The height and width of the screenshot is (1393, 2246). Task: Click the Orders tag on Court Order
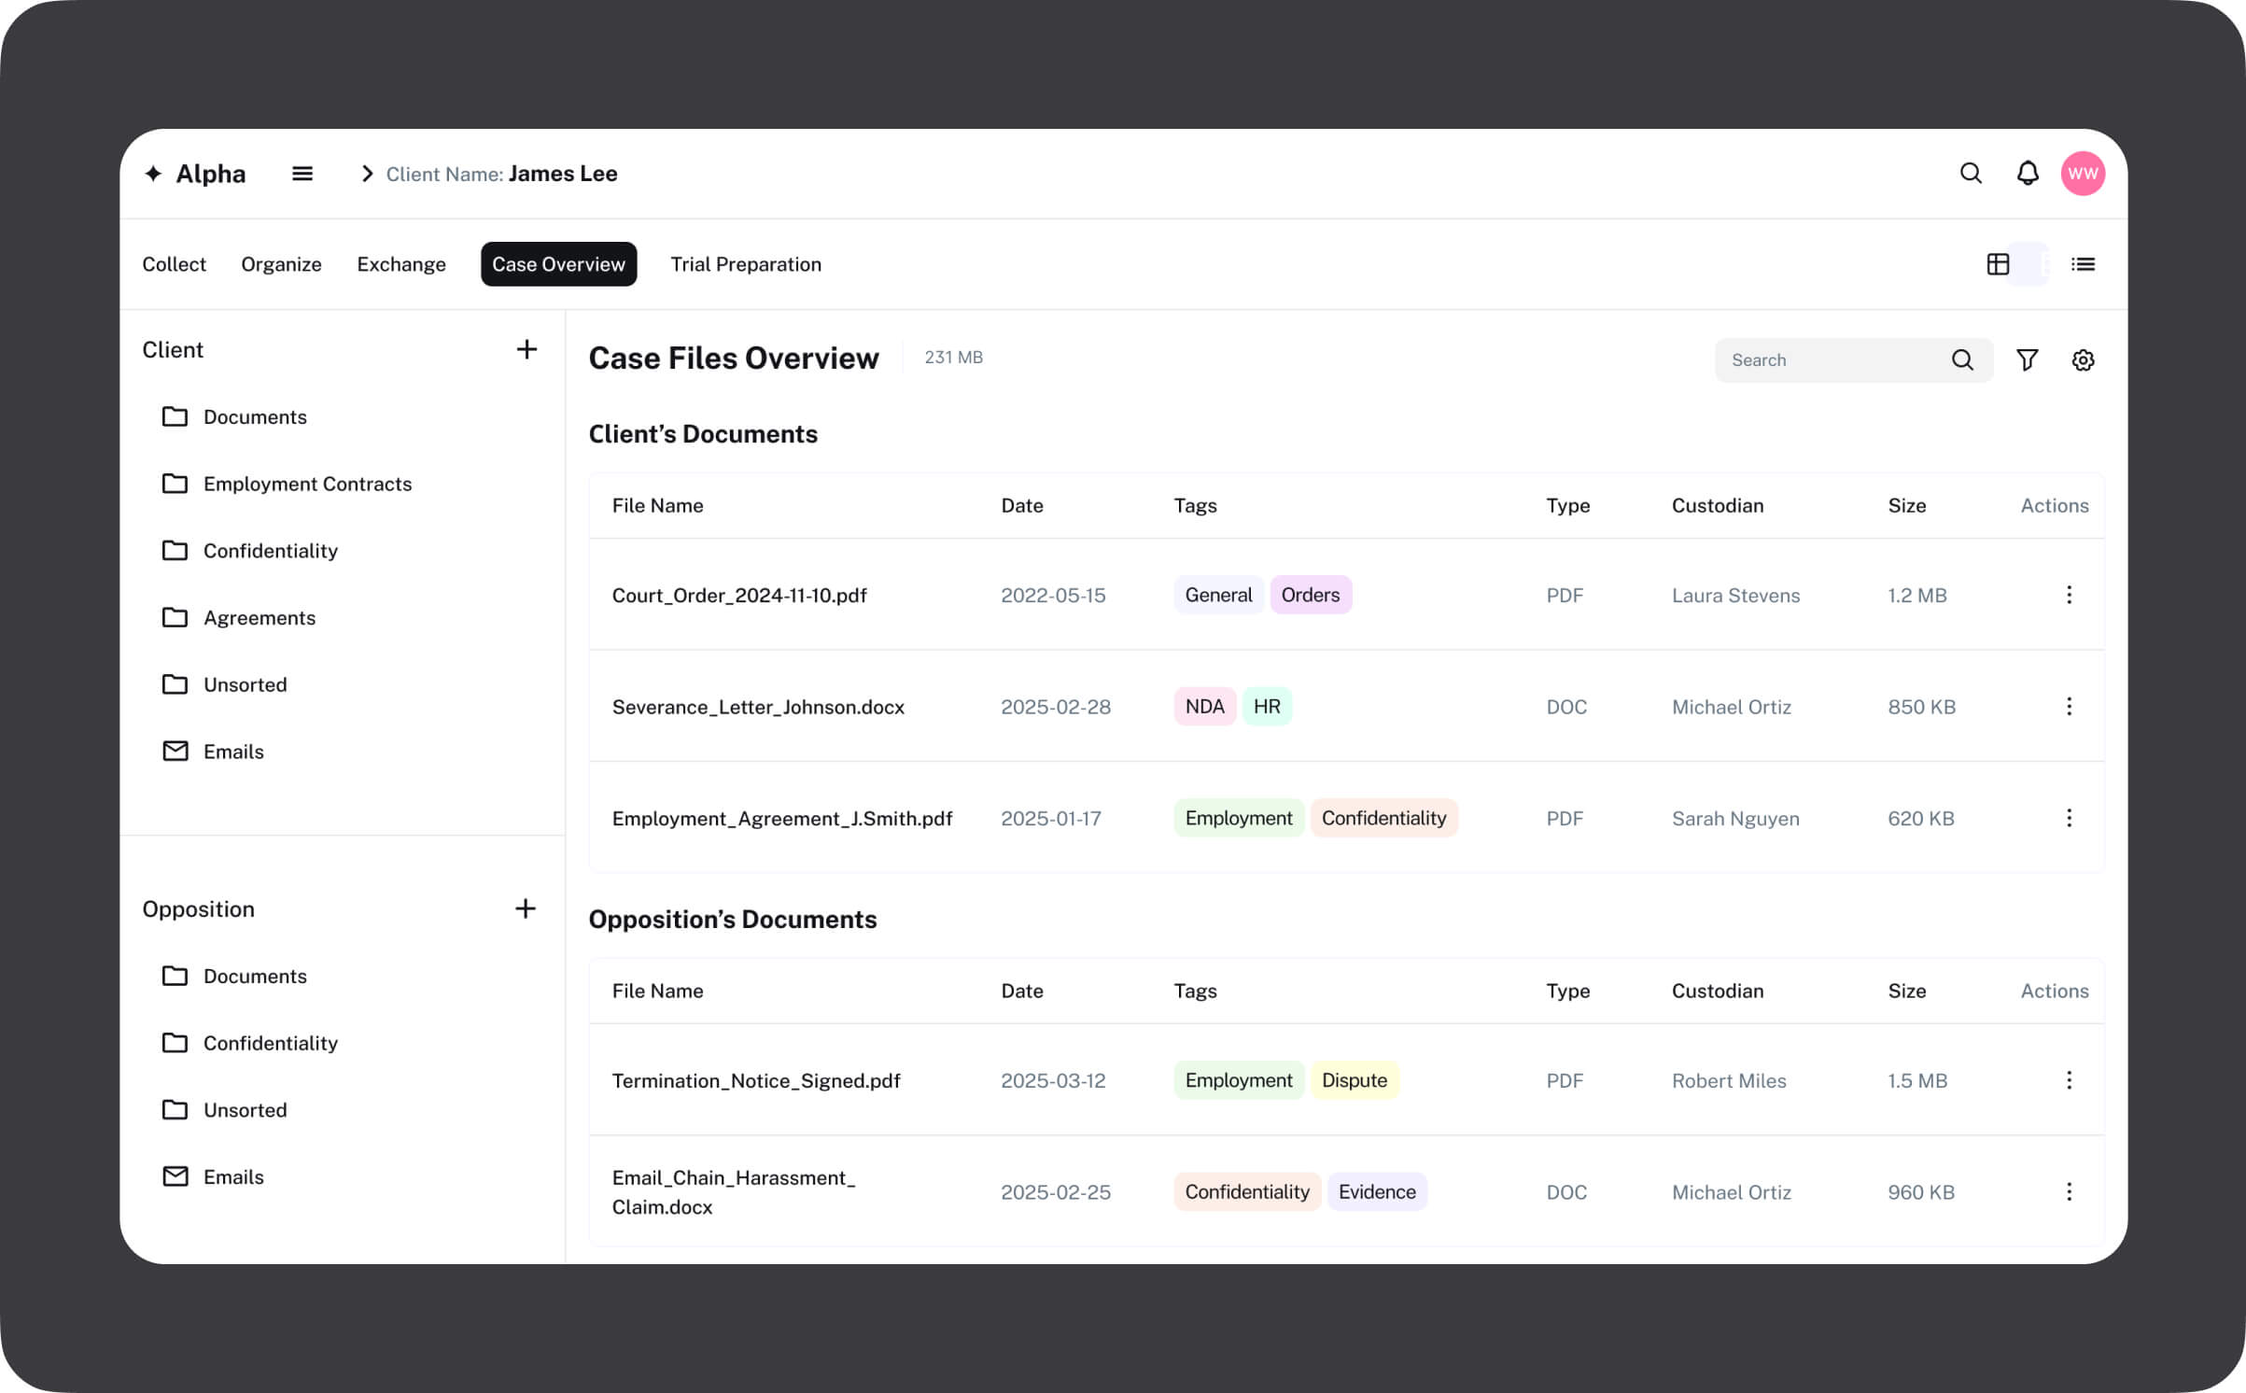[x=1310, y=595]
